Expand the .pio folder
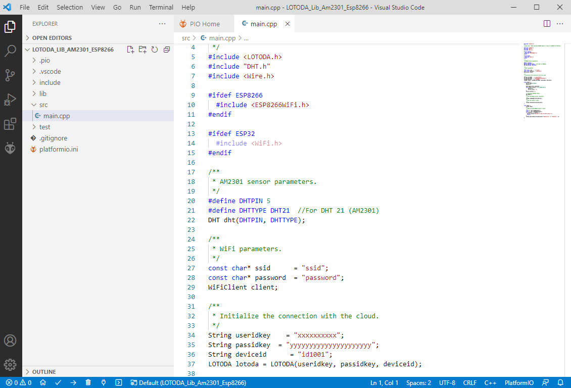The height and width of the screenshot is (388, 571). [x=98, y=61]
